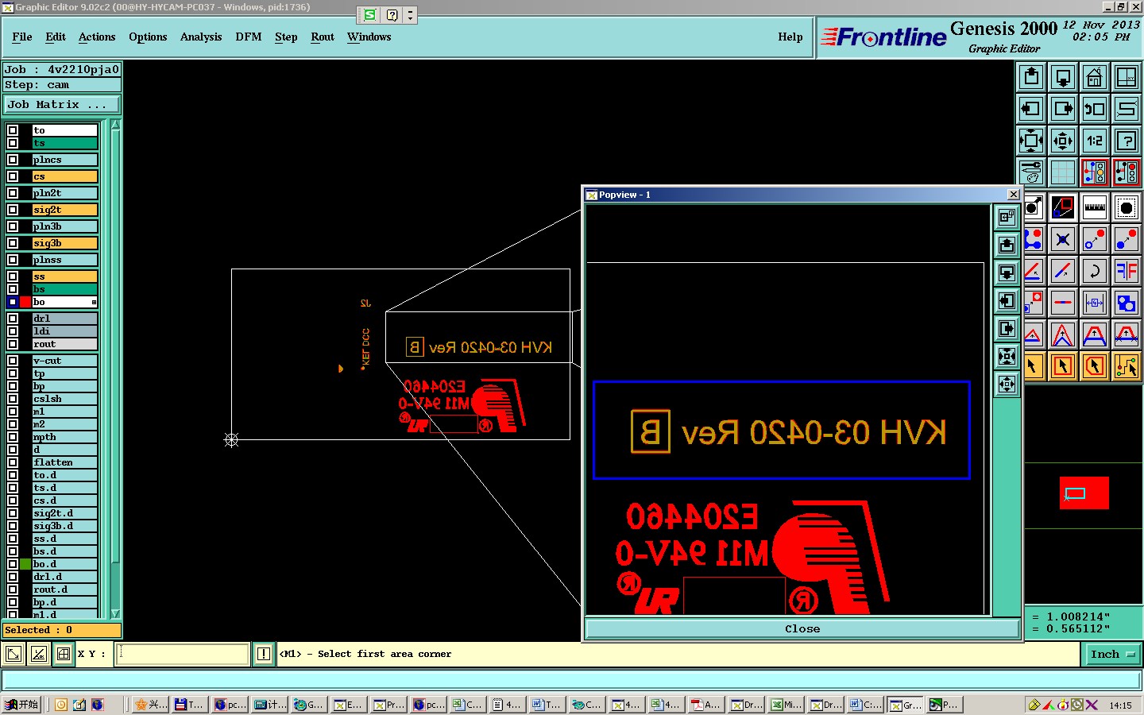Click the pan up view icon

tap(1031, 77)
